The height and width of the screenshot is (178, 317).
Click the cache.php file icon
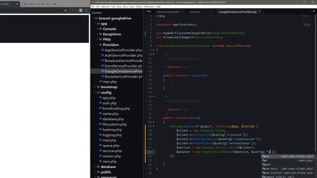(x=101, y=114)
